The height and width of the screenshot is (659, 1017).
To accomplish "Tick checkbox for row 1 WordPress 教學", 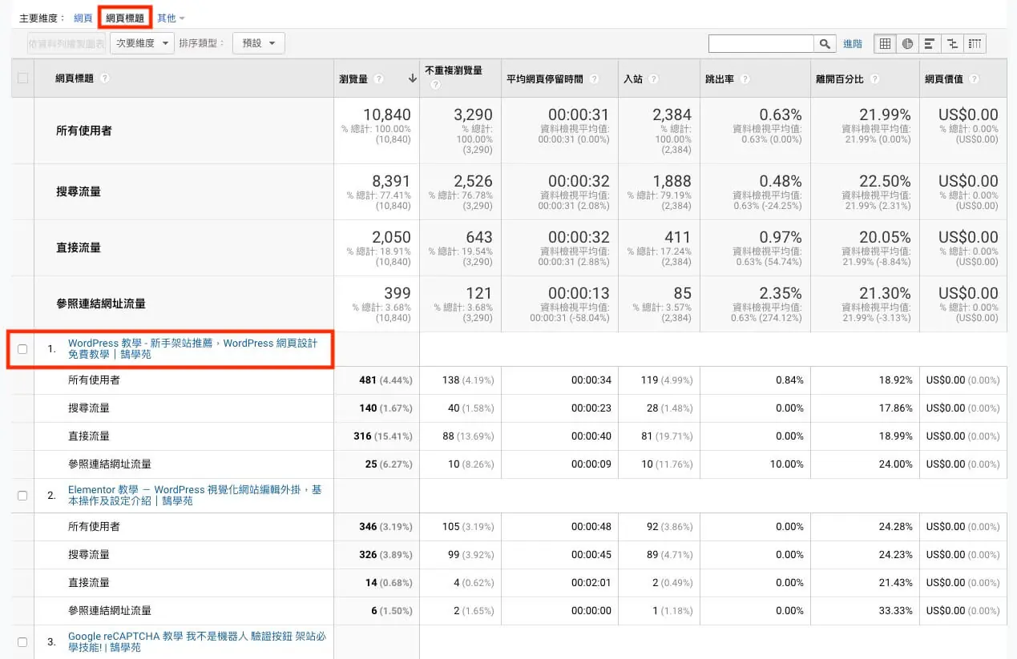I will 22,349.
